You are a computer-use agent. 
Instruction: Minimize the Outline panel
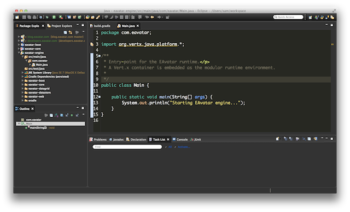tap(78, 107)
